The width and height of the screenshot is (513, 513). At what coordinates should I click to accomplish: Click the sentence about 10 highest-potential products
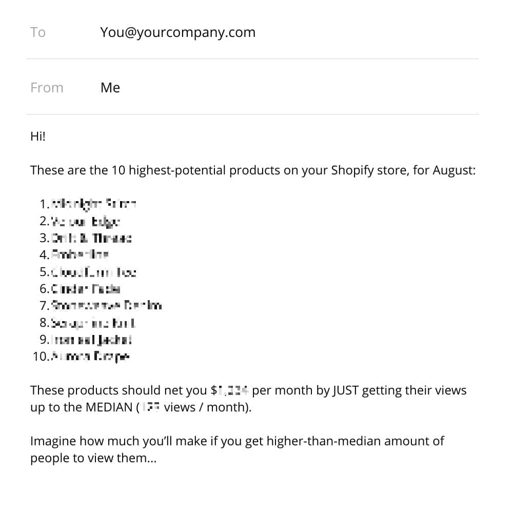click(x=253, y=170)
